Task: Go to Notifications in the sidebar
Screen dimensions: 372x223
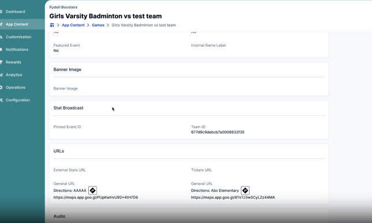Action: (17, 50)
